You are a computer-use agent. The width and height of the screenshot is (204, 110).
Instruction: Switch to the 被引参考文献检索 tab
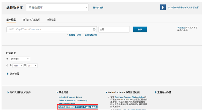click(31, 20)
